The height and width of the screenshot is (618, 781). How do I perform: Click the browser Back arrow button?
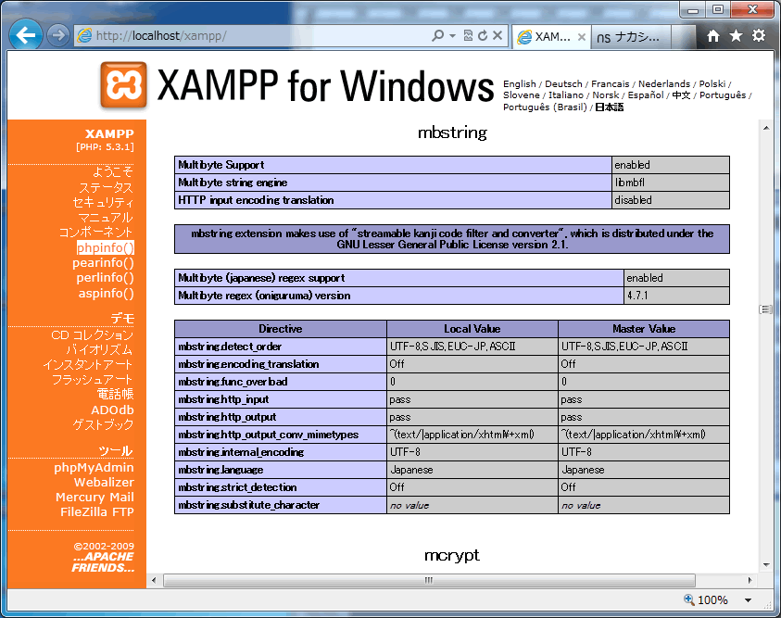point(26,36)
